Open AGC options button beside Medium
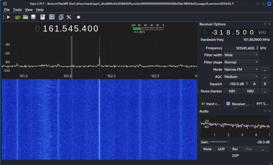Image resolution: width=273 pixels, height=165 pixels. tap(265, 77)
